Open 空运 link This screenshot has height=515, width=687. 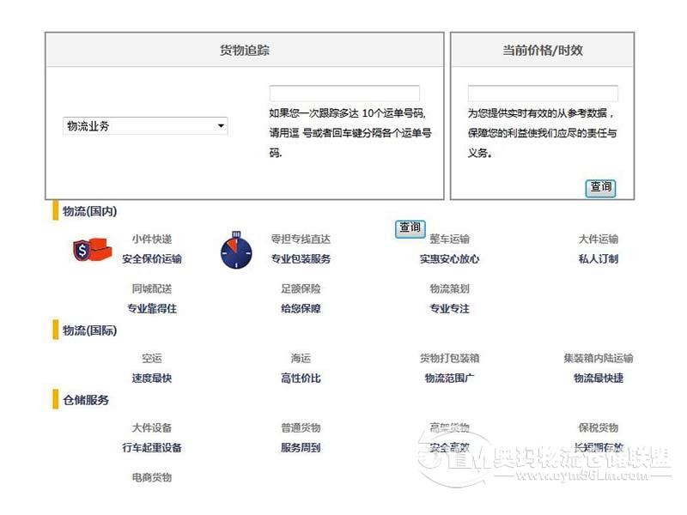click(x=152, y=358)
